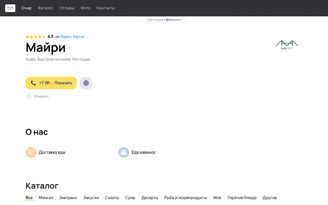Click the clock icon beside Открыто
Image resolution: width=328 pixels, height=205 pixels.
(x=28, y=96)
